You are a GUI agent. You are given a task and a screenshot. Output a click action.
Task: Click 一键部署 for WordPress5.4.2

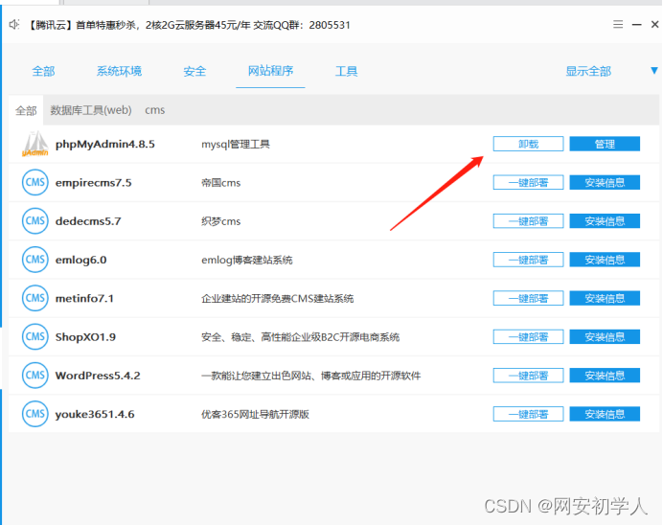click(x=528, y=376)
